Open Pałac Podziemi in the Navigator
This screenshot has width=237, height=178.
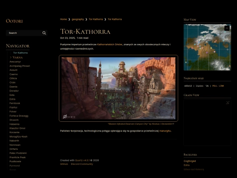pyautogui.click(x=18, y=153)
